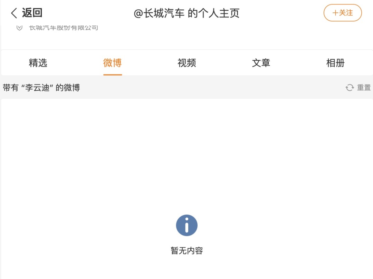Click the circular arrows reset icon

(x=350, y=88)
